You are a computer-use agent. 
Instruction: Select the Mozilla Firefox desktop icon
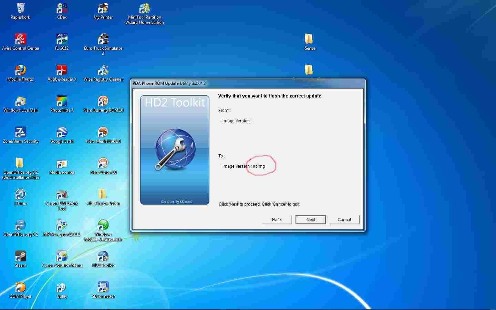tap(21, 71)
